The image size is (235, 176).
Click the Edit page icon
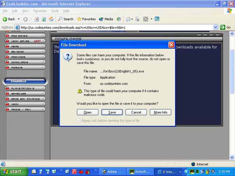146,19
